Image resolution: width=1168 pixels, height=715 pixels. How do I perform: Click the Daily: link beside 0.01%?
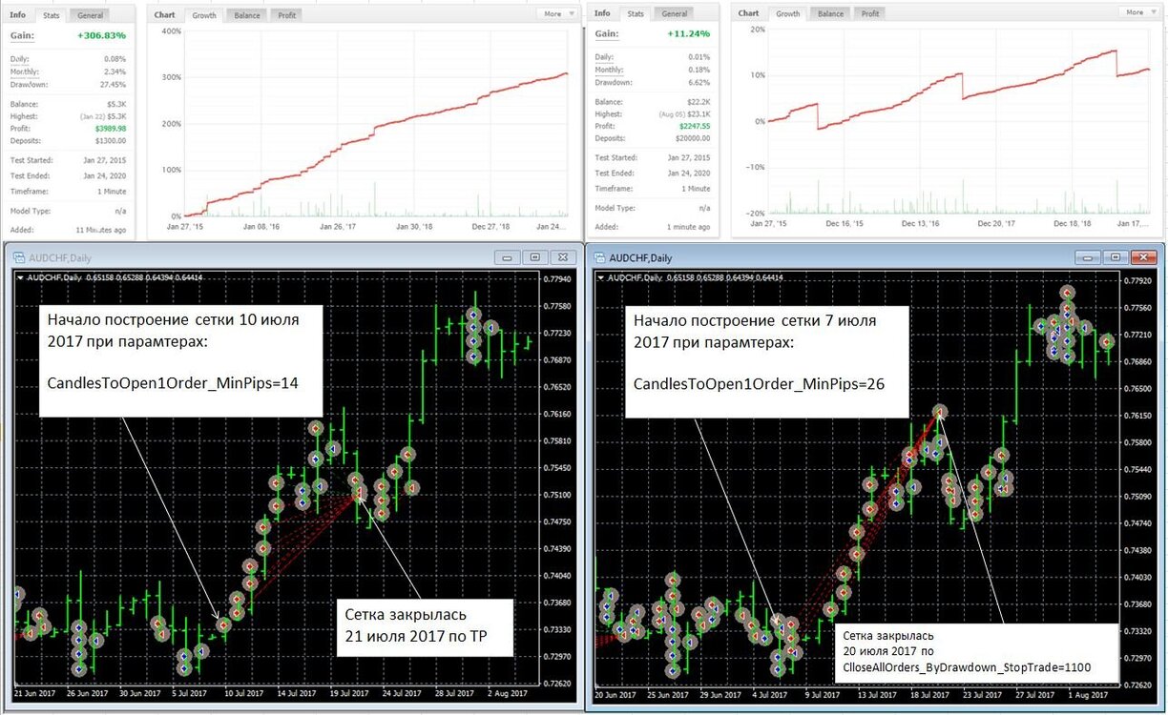[605, 57]
